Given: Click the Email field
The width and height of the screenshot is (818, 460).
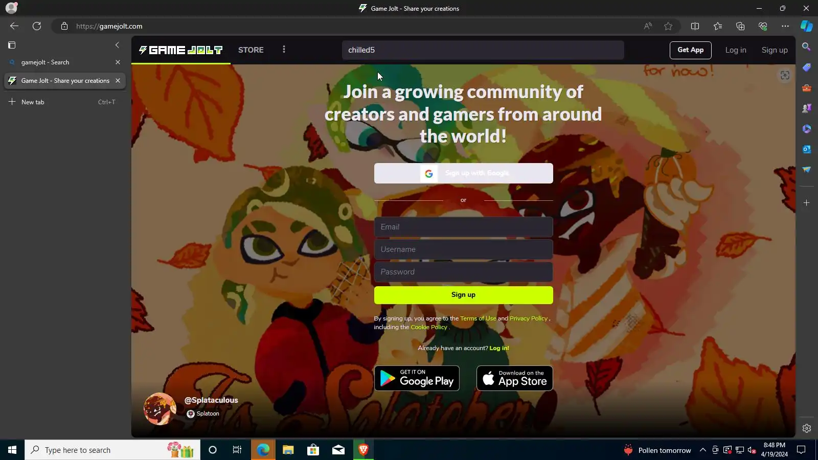Looking at the screenshot, I should (x=463, y=227).
